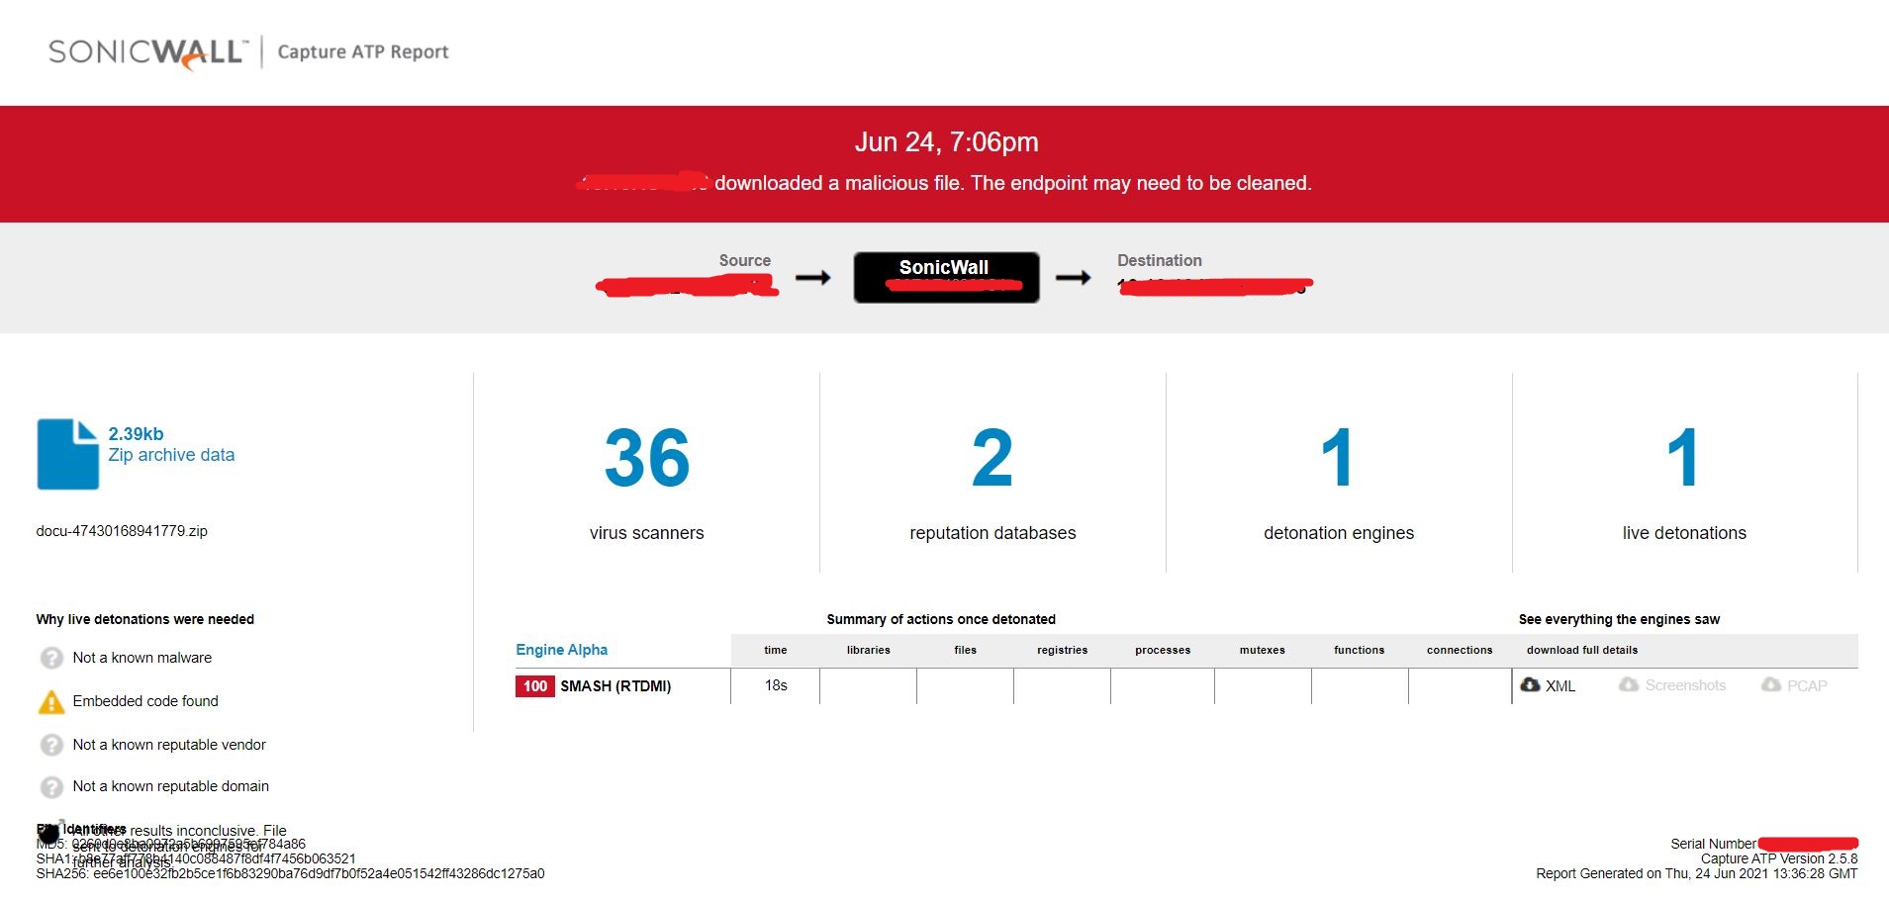Image resolution: width=1889 pixels, height=901 pixels.
Task: Click the mutexes column header
Action: 1263,650
